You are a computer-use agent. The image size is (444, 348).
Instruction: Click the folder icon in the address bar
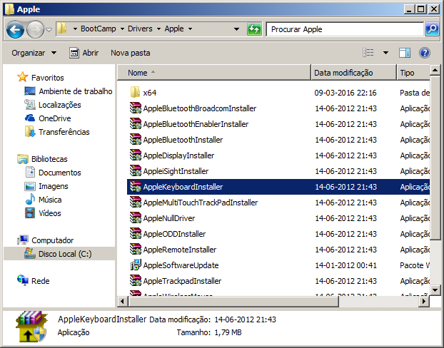61,29
